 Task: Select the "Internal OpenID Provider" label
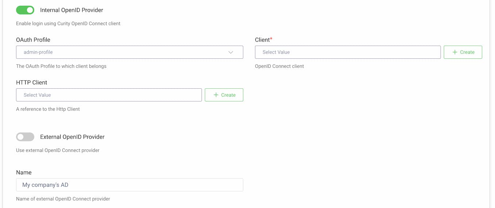pos(71,10)
